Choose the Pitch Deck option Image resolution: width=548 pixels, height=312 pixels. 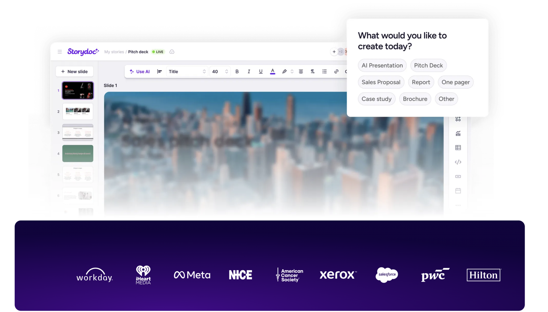[428, 65]
